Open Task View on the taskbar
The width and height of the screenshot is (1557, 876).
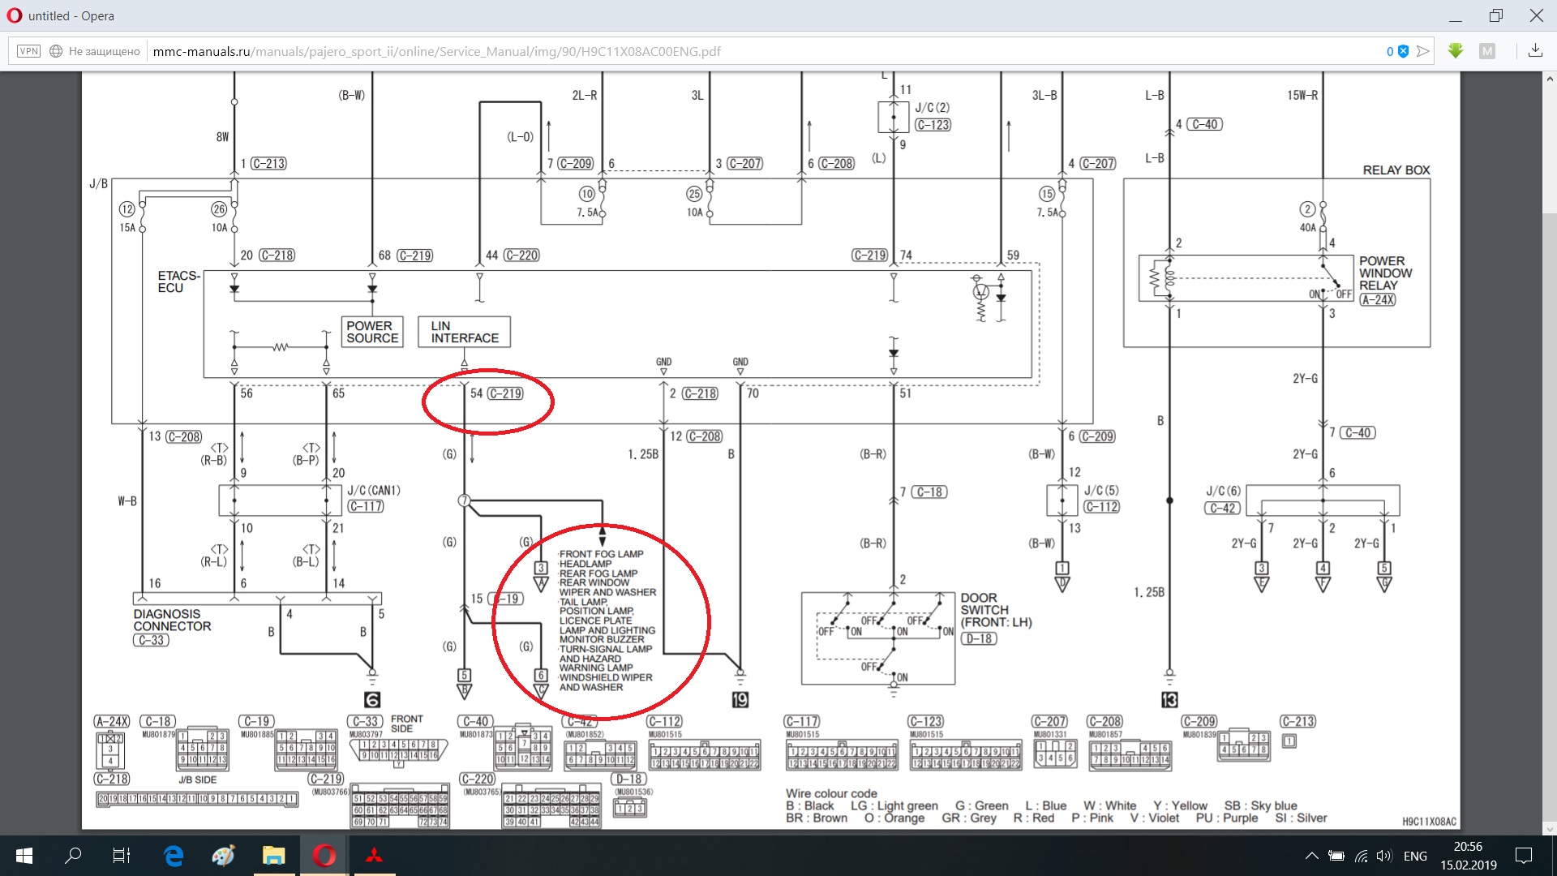pos(122,856)
